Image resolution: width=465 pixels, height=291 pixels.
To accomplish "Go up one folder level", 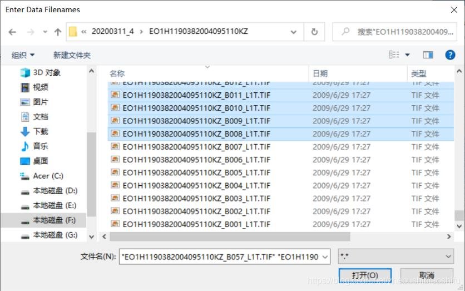I will click(x=58, y=32).
